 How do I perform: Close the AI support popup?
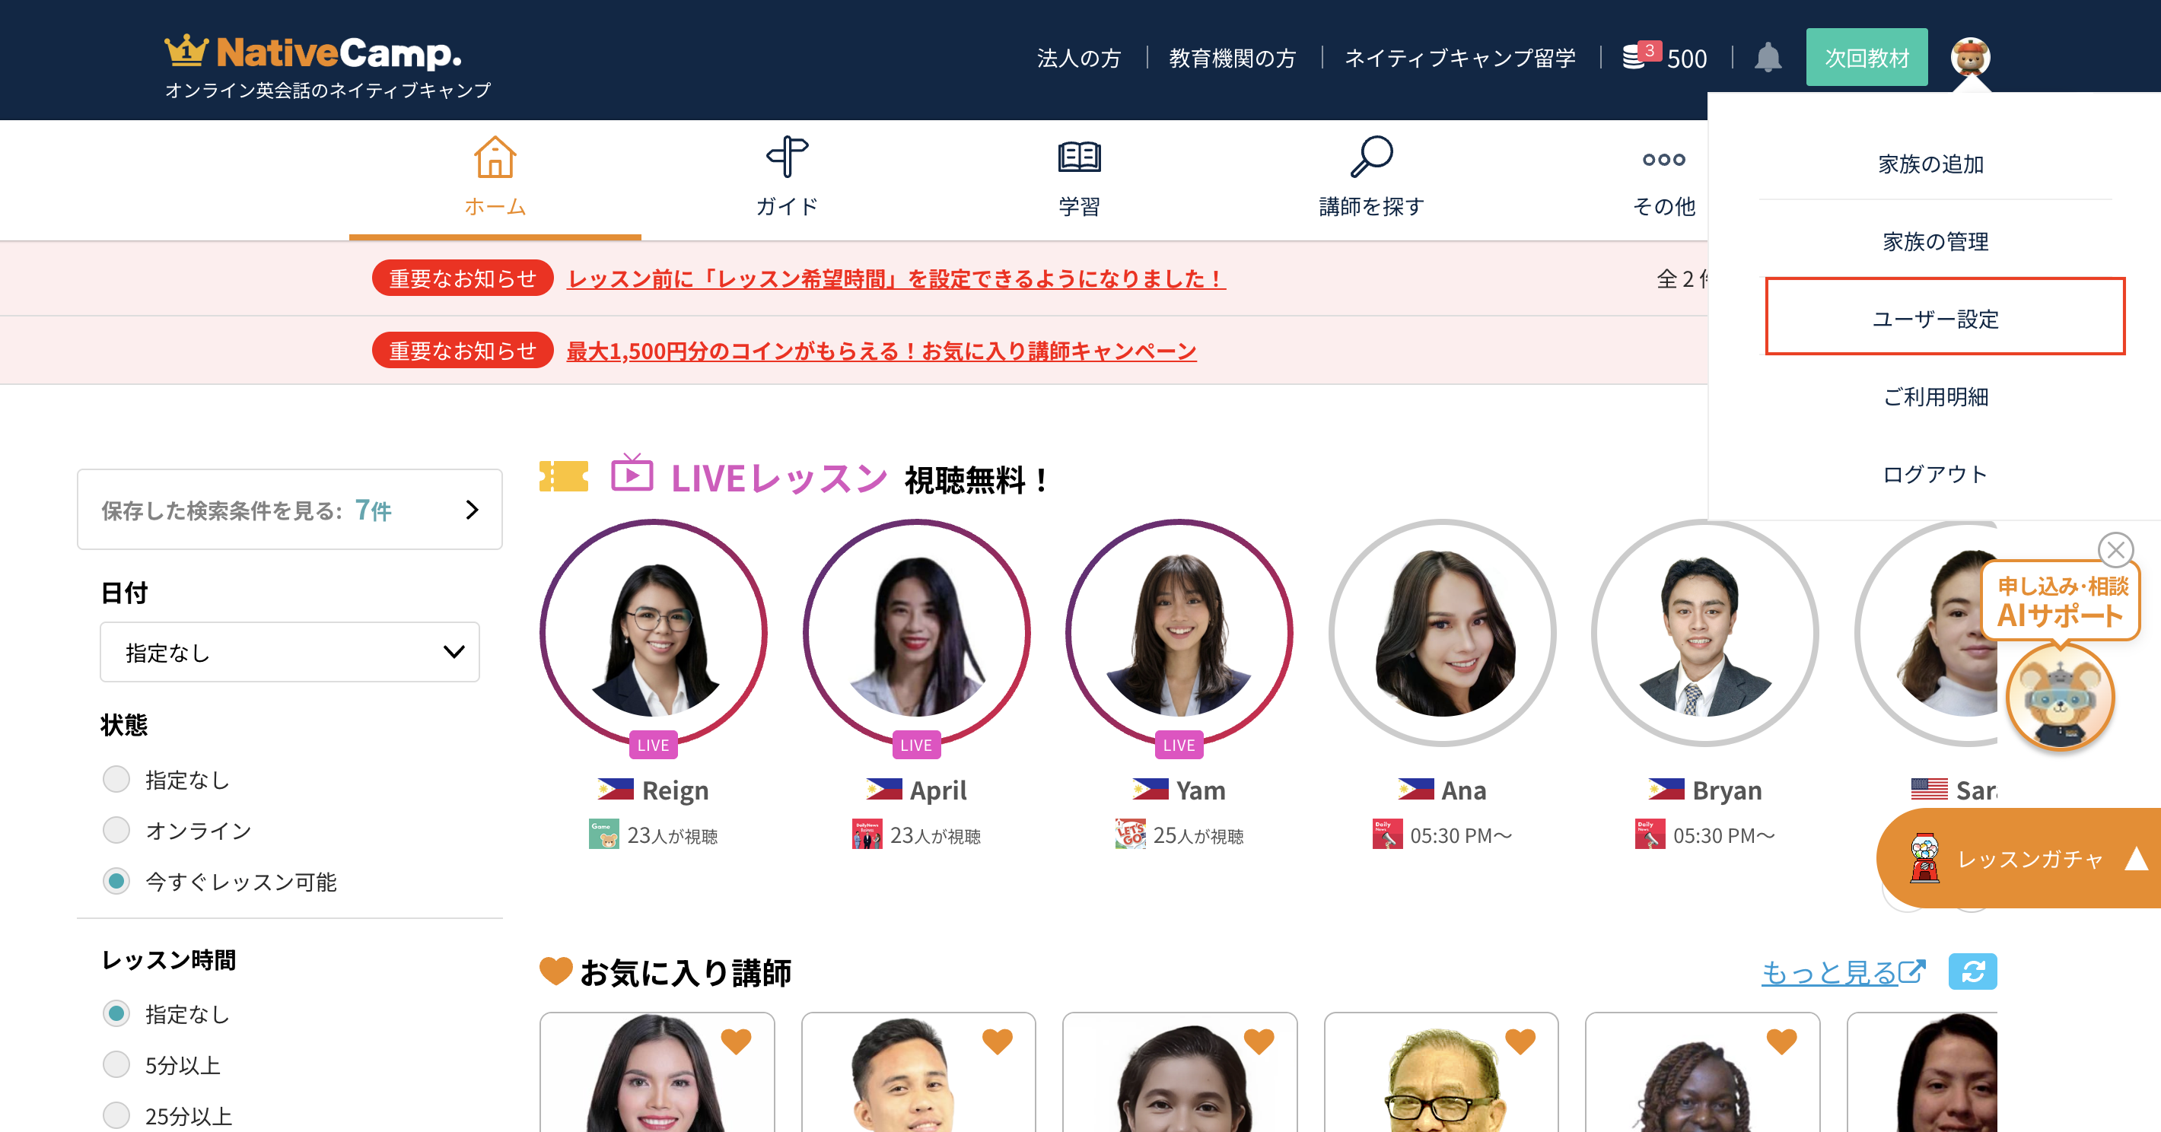2115,550
